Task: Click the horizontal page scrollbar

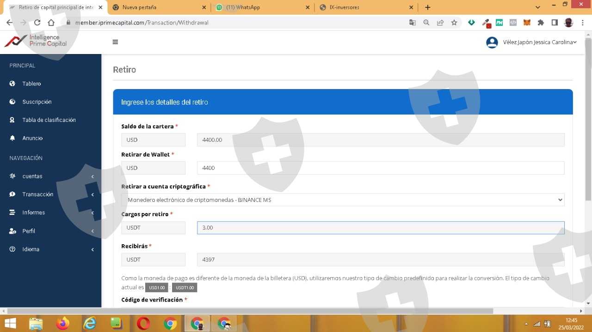Action: click(250, 311)
